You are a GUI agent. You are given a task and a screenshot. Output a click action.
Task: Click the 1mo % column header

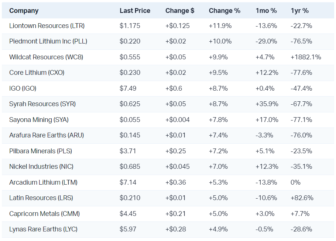pyautogui.click(x=266, y=11)
